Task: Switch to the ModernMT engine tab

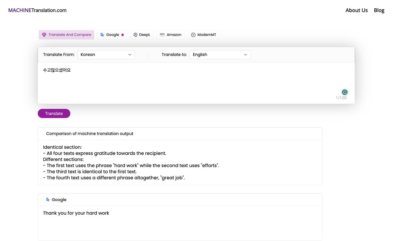Action: (204, 35)
